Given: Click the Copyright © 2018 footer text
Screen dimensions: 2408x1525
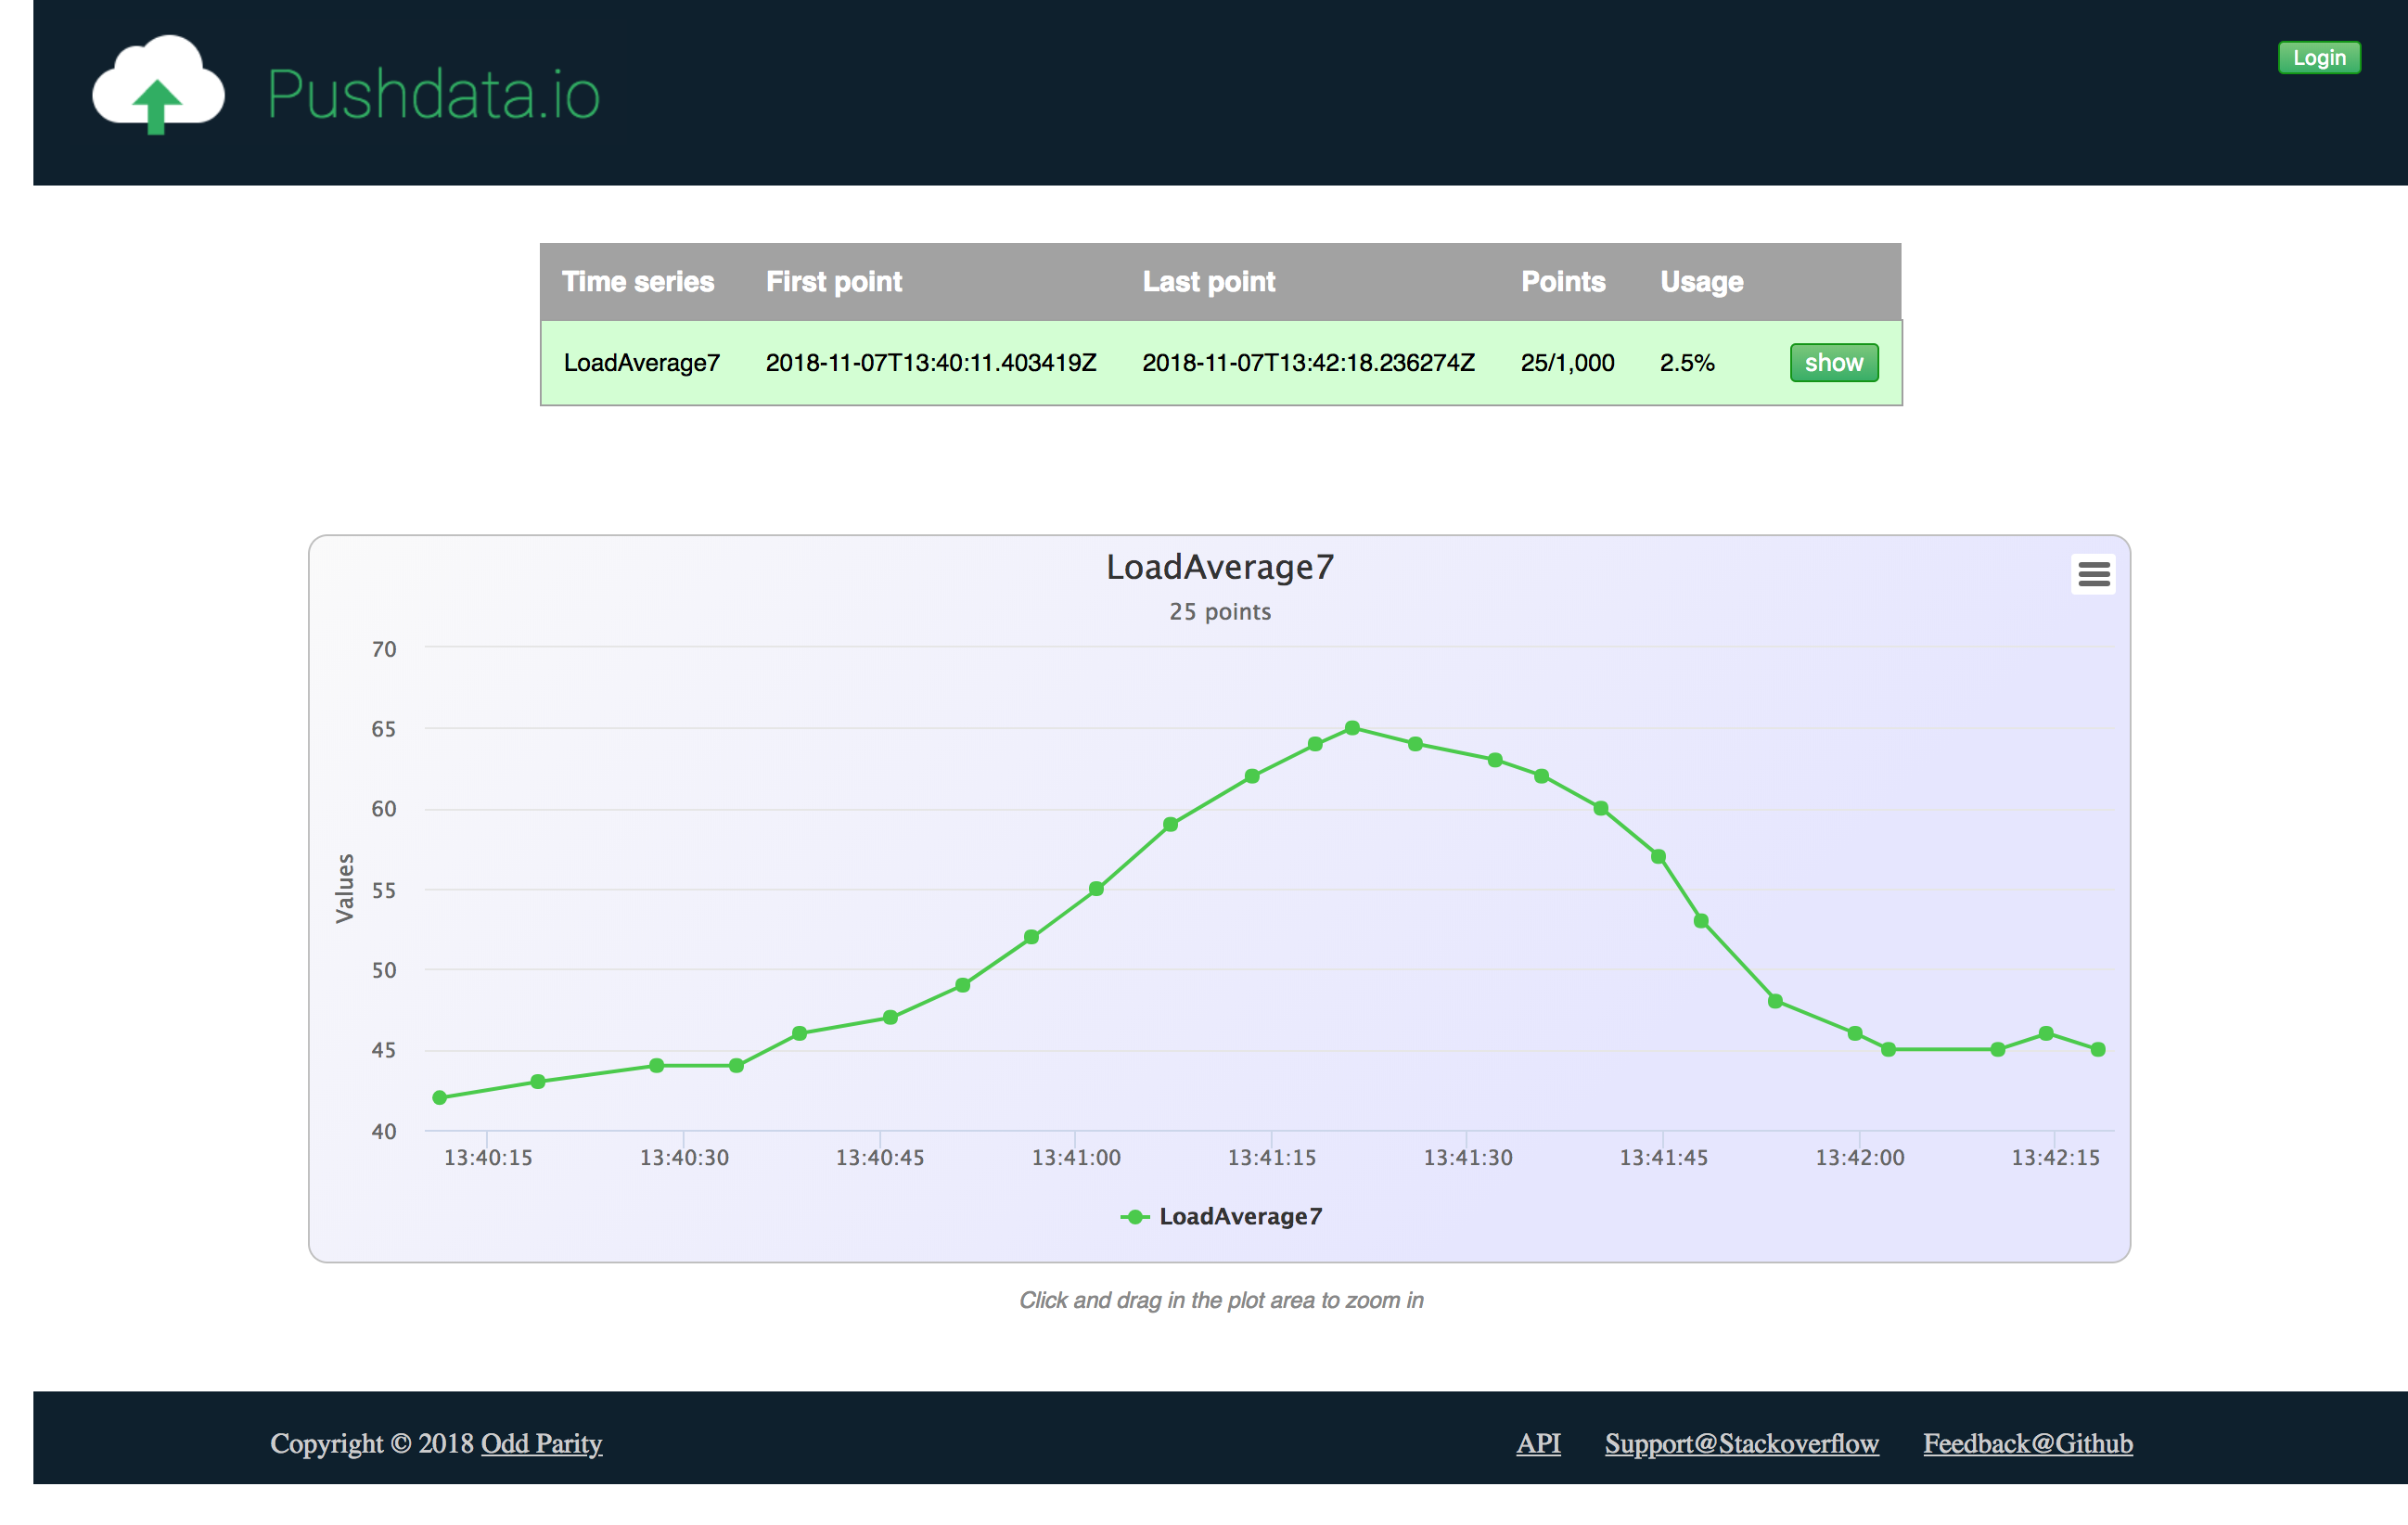Looking at the screenshot, I should (x=372, y=1443).
